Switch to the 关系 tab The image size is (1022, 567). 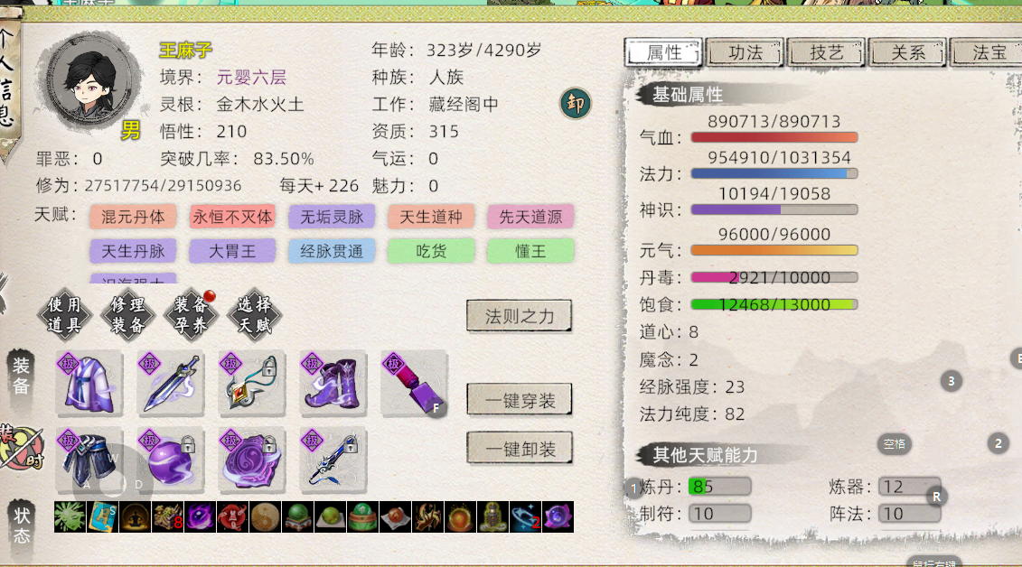click(x=908, y=52)
